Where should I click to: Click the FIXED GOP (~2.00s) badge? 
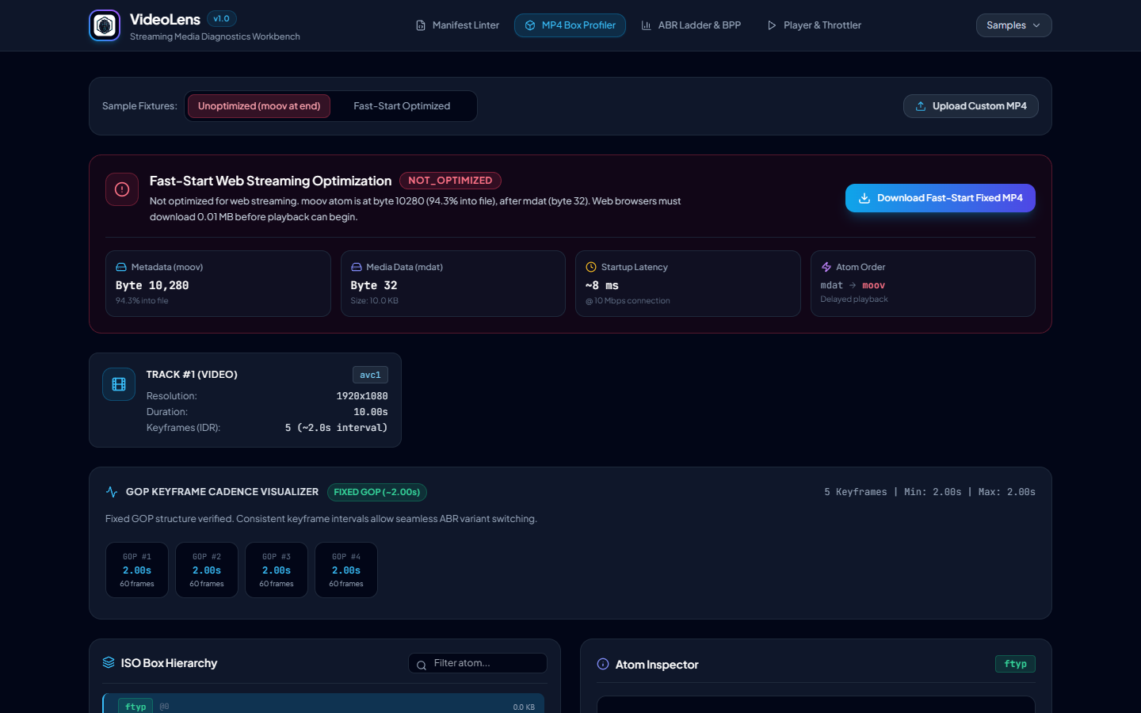coord(377,492)
